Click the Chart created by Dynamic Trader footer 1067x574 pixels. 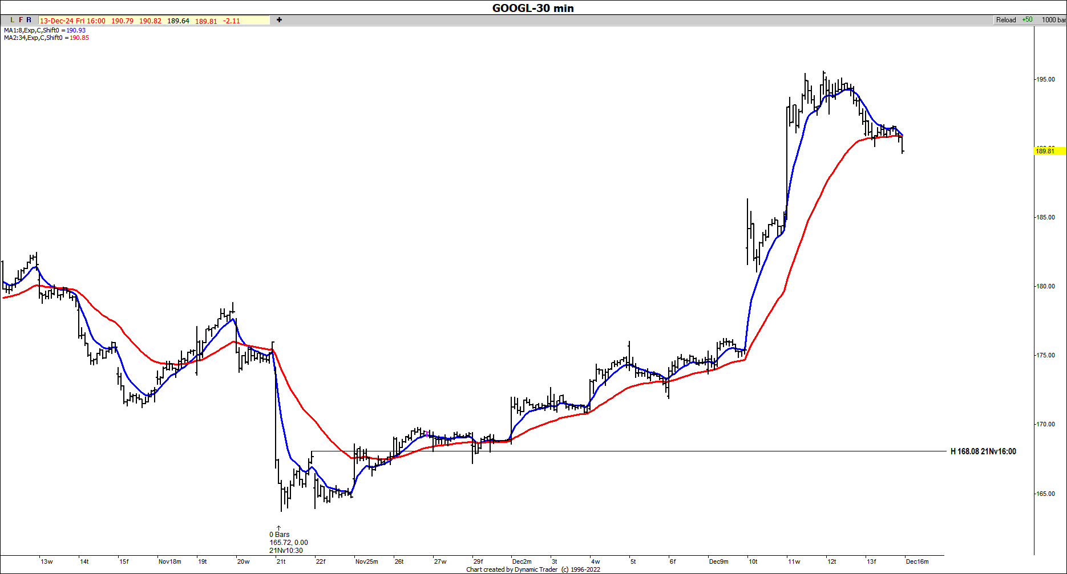click(533, 569)
